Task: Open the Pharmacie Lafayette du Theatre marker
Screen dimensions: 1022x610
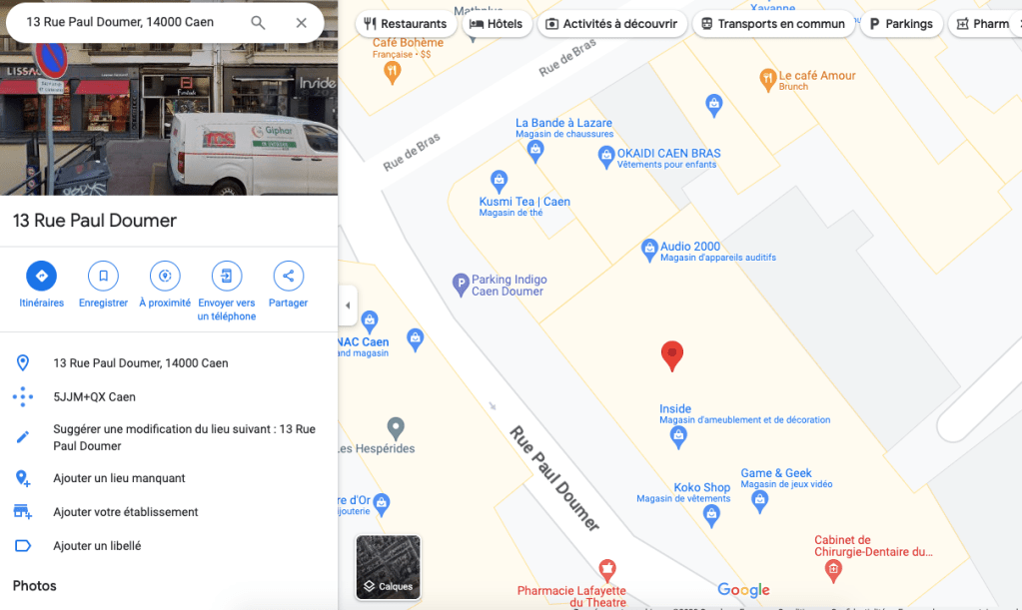Action: tap(606, 570)
